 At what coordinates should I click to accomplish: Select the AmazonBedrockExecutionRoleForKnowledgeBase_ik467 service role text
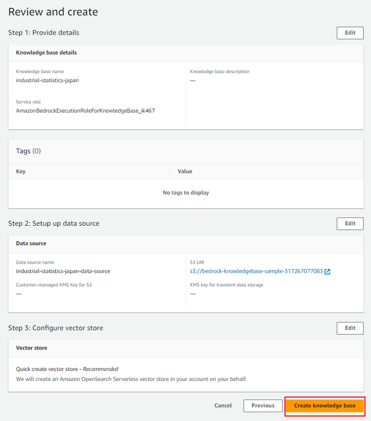coord(85,111)
